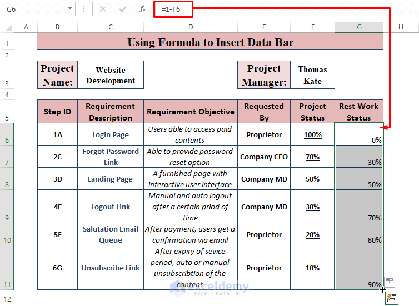Click the 'Project Status' header cell
Viewport: 419px width, 306px height.
click(313, 111)
